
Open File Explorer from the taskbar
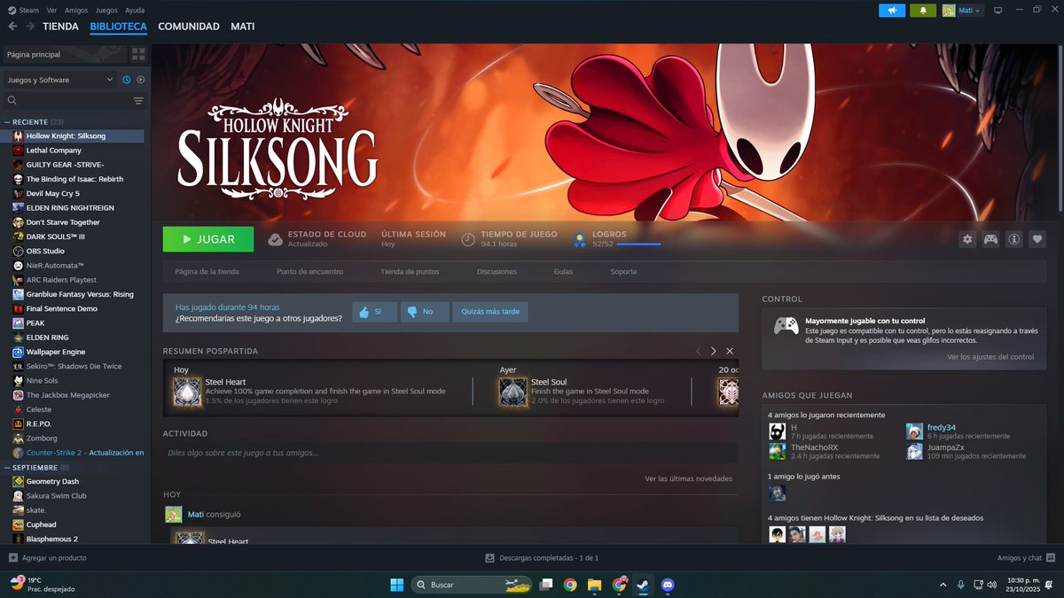click(x=594, y=585)
